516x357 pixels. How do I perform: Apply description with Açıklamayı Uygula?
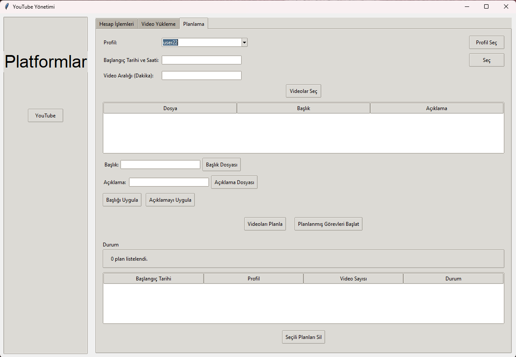(x=170, y=200)
